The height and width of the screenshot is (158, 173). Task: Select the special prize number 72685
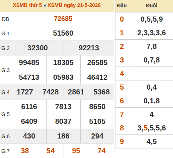click(63, 19)
